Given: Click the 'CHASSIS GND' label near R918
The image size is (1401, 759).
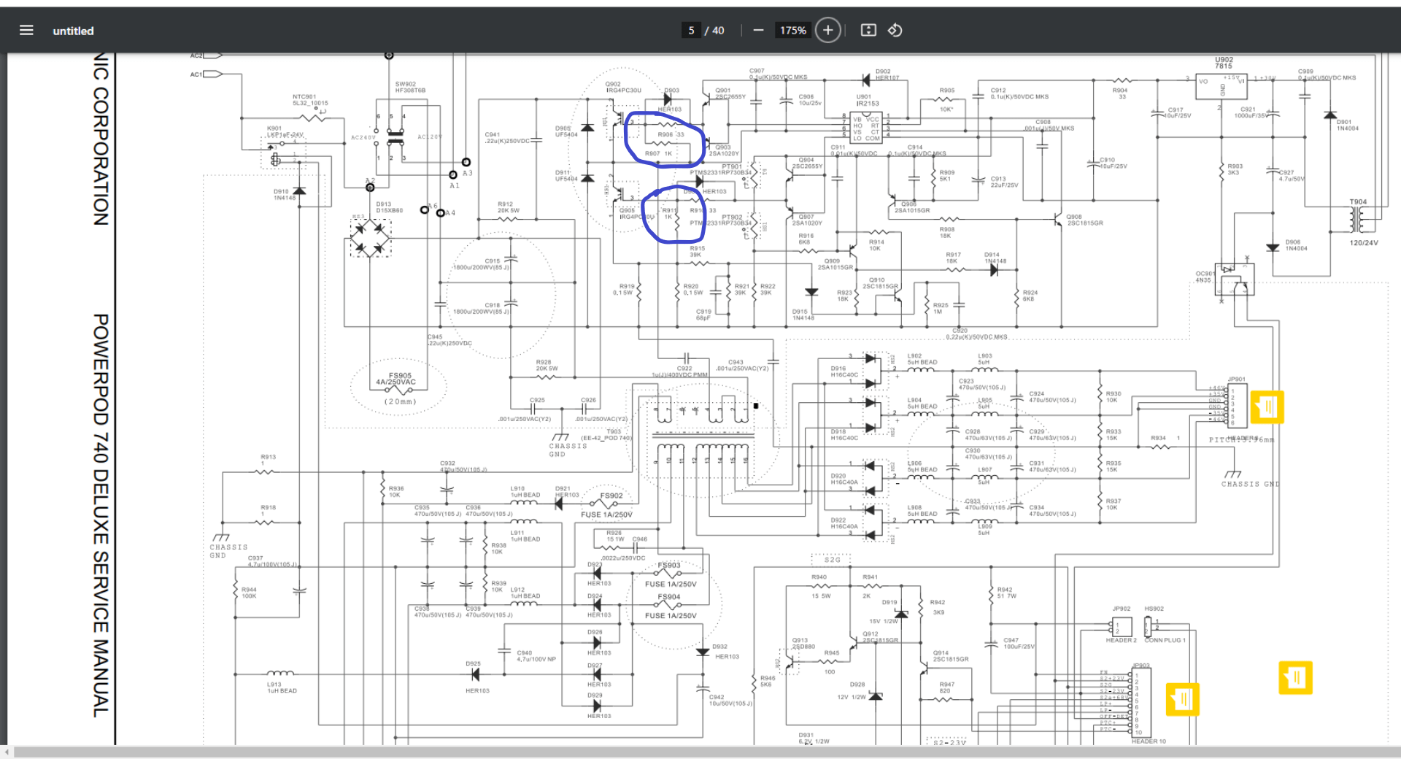Looking at the screenshot, I should [228, 551].
